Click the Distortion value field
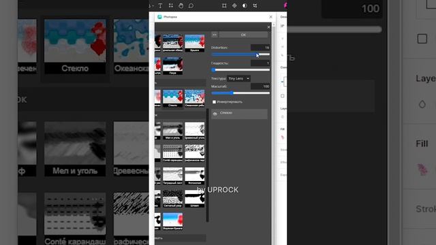 [260, 48]
